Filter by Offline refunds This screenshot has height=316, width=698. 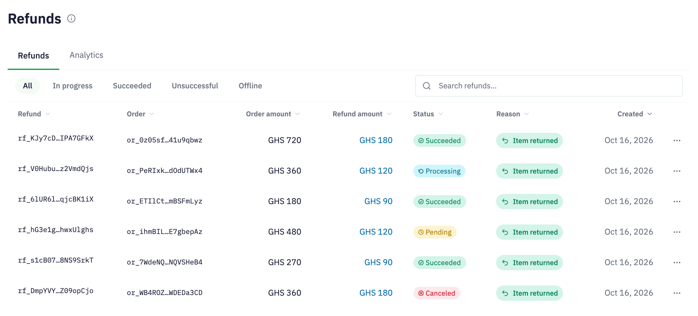pos(250,86)
